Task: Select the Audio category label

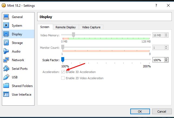Action: 16,51
